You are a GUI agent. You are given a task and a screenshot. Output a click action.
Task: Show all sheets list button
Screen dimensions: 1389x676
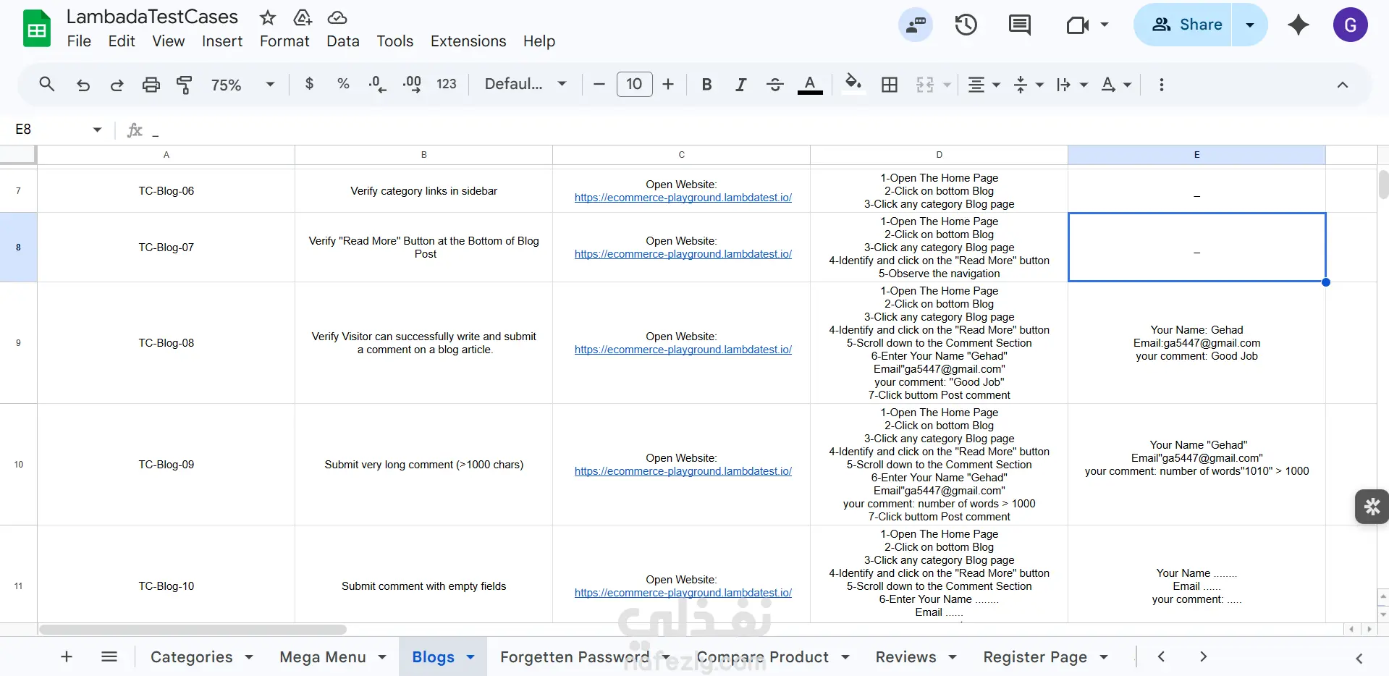[x=109, y=656]
